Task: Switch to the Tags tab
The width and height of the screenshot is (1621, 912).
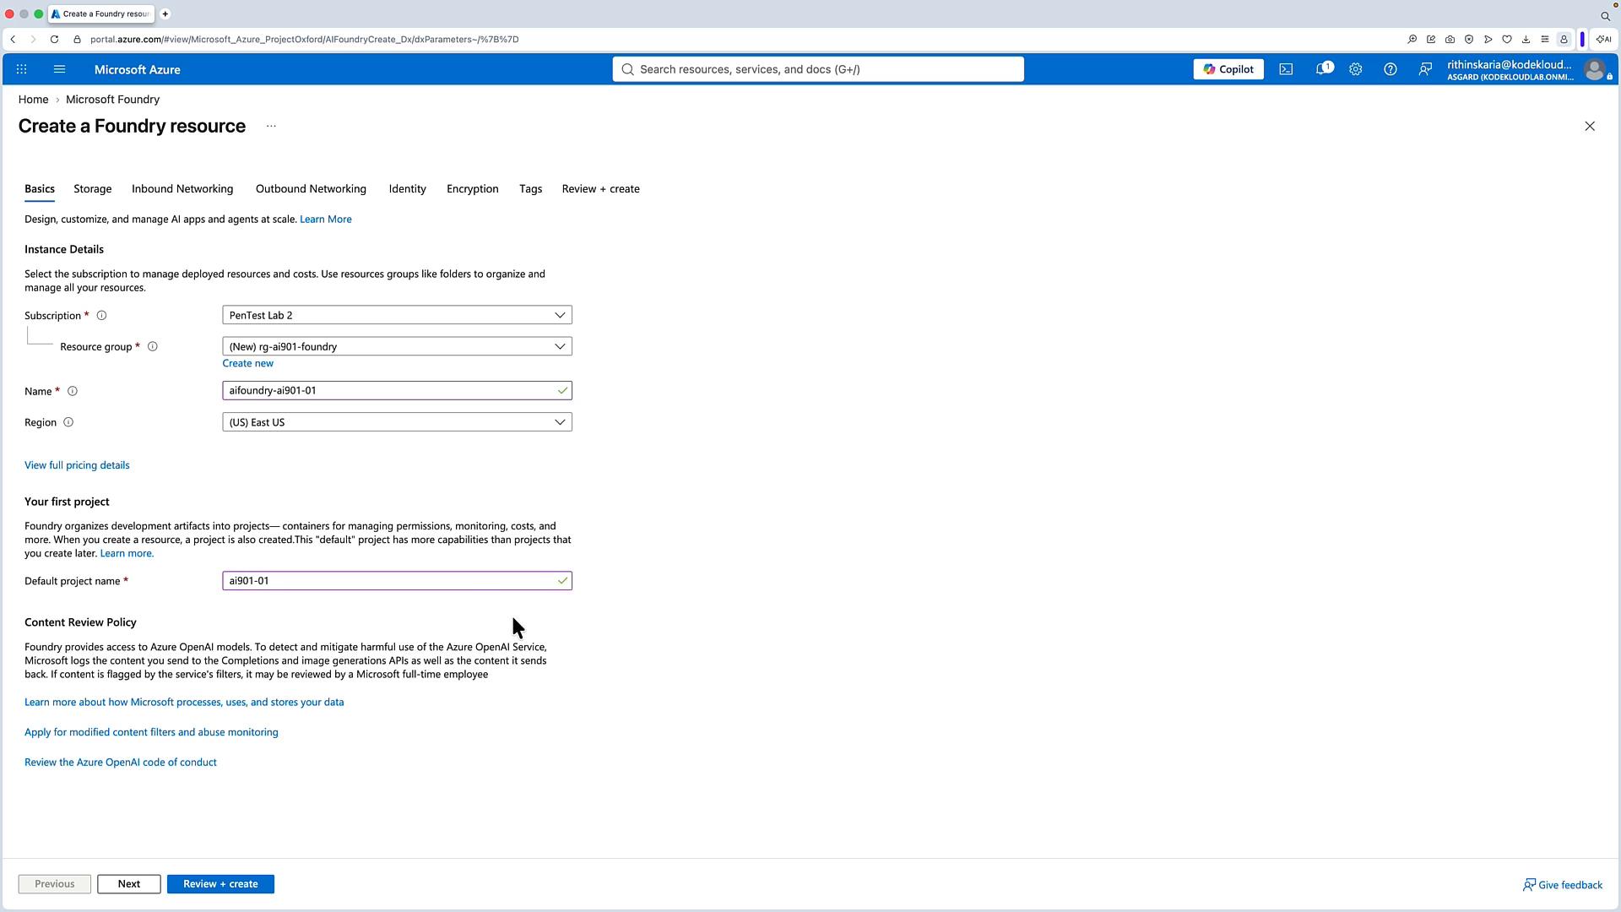Action: [531, 189]
